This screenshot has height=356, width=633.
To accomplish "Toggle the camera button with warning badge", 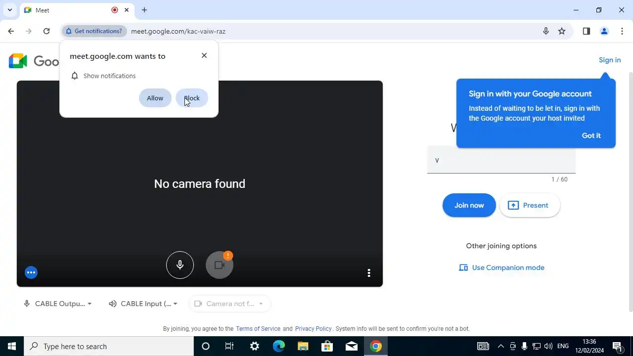I will click(220, 265).
